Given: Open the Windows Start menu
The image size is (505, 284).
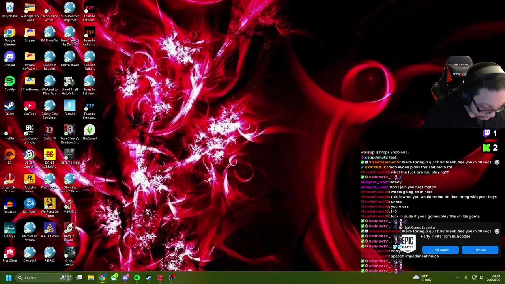Looking at the screenshot, I should 8,278.
